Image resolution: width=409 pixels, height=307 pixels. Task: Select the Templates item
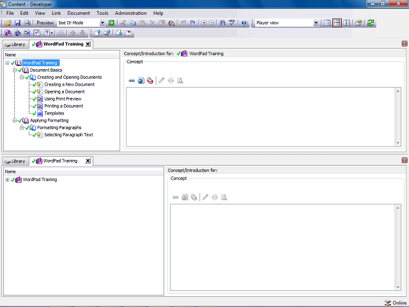[54, 113]
